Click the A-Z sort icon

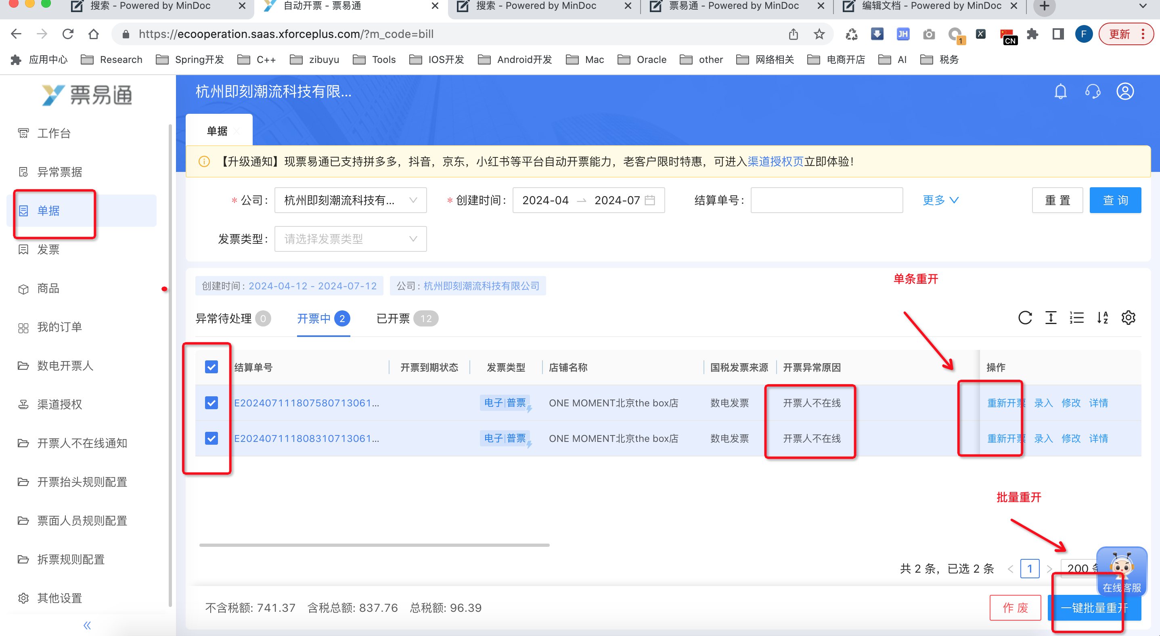(x=1102, y=318)
